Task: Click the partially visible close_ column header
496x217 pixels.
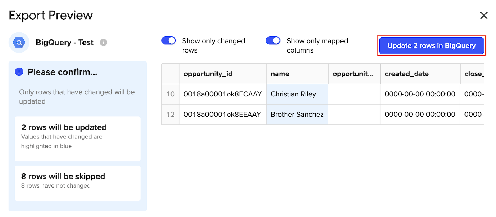Action: click(473, 74)
